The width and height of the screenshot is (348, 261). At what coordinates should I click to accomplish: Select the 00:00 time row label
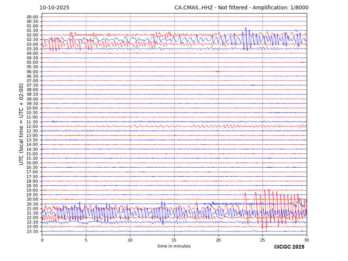point(32,17)
